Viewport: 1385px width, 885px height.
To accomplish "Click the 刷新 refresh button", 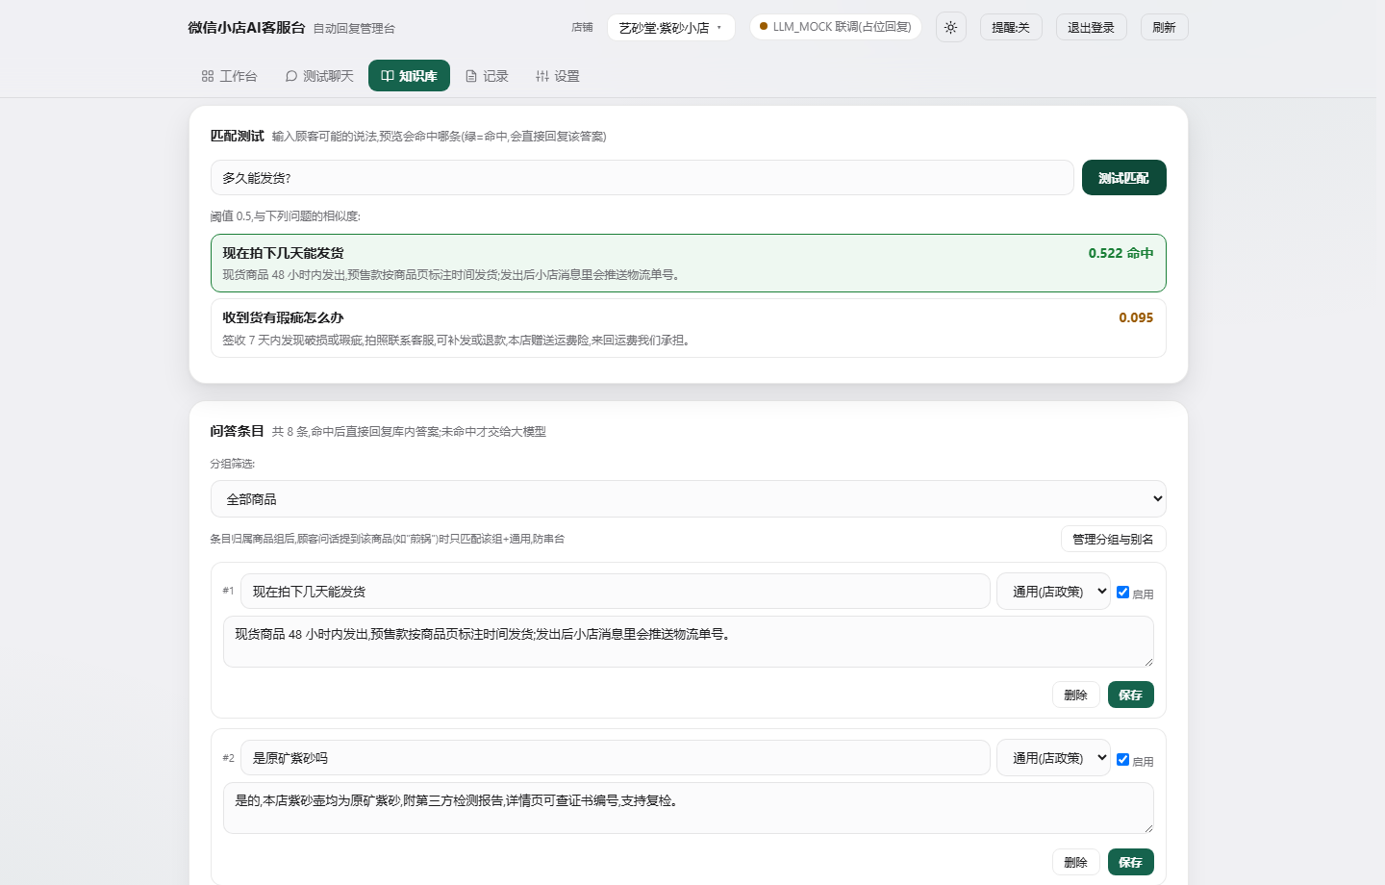I will 1164,27.
